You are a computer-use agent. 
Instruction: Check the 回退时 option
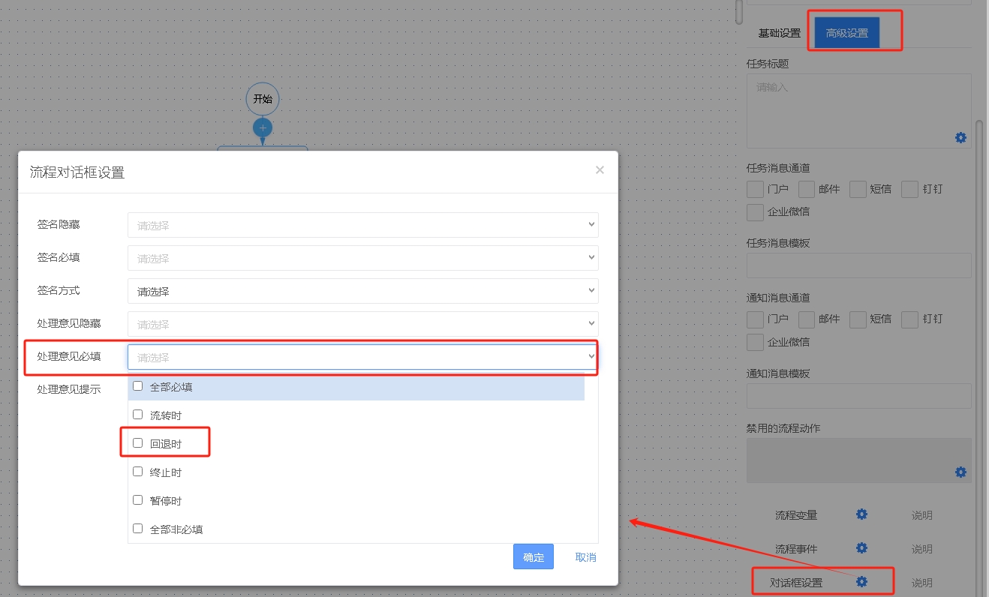(138, 443)
